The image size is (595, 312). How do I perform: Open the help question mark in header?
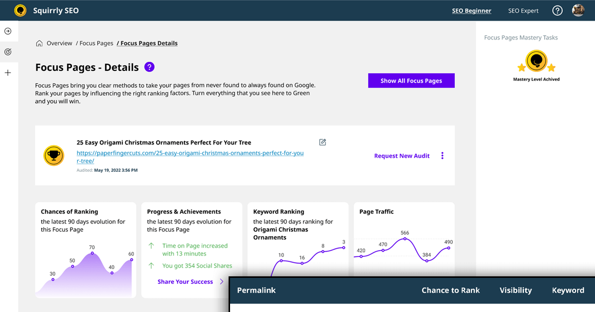[558, 10]
